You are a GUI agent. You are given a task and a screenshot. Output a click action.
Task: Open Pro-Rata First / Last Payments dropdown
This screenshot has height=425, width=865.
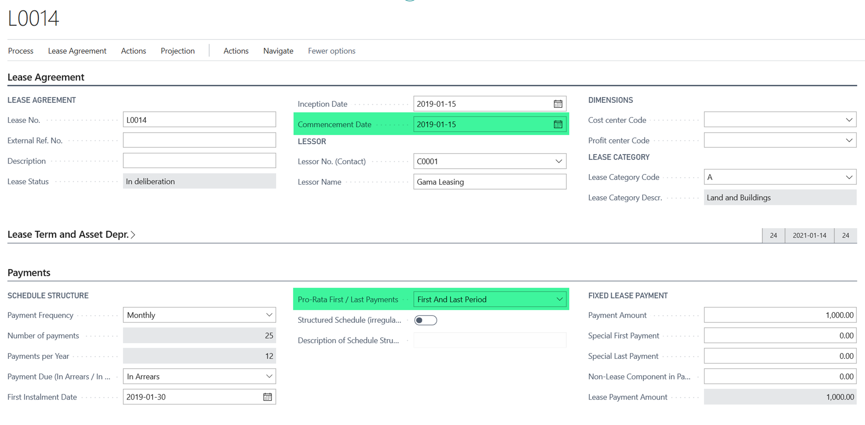559,299
